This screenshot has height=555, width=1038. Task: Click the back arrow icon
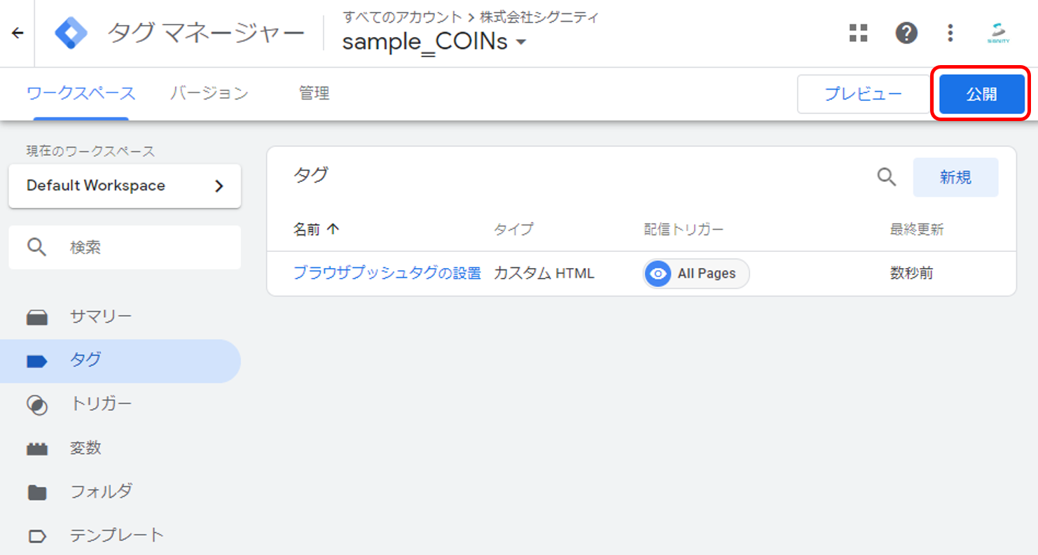(18, 33)
